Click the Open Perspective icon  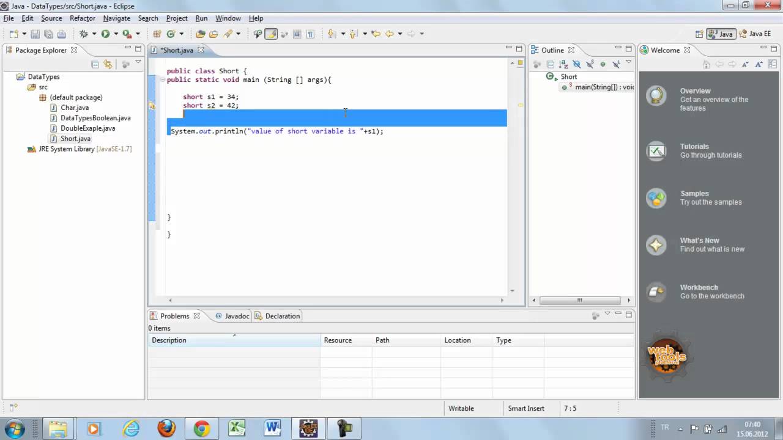pos(699,34)
